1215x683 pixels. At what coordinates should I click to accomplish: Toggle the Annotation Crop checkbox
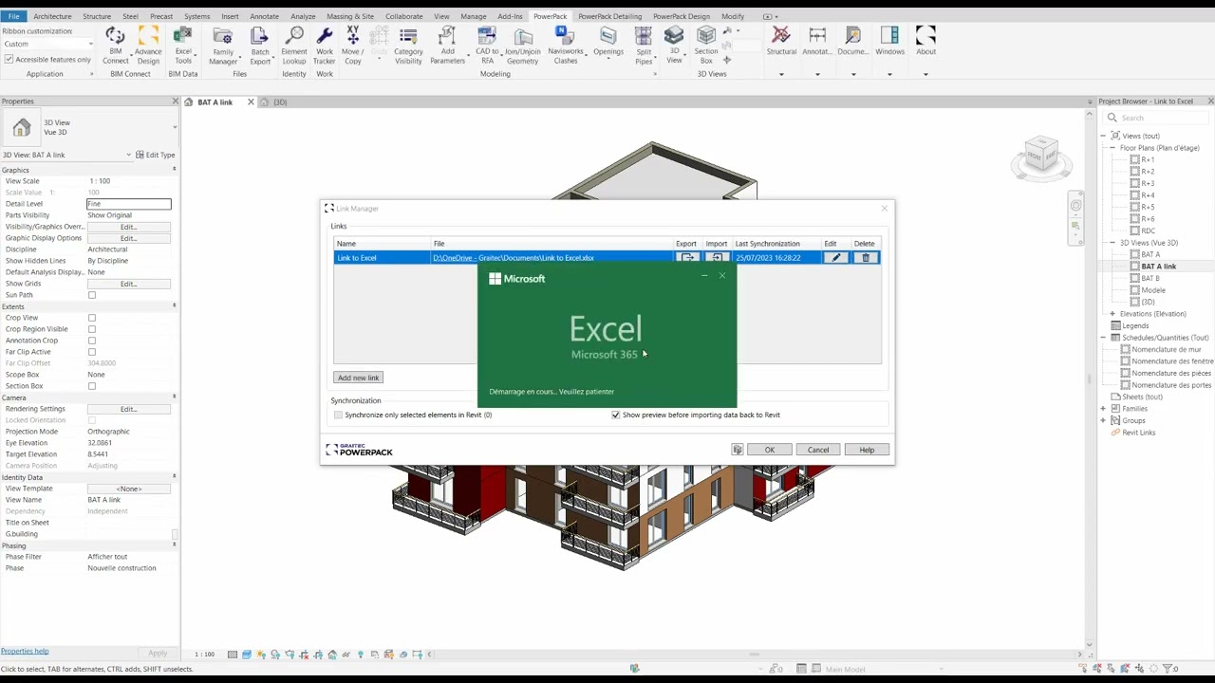(x=92, y=341)
